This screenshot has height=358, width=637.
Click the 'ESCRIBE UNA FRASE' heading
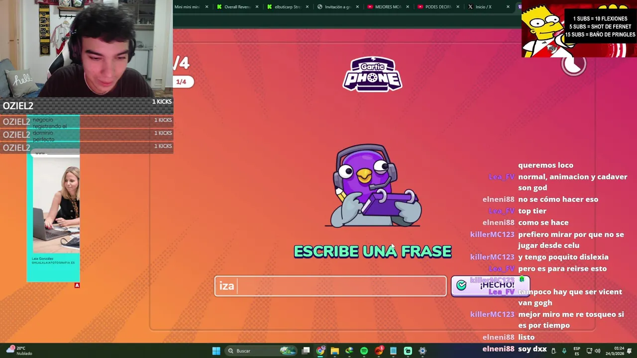coord(372,252)
